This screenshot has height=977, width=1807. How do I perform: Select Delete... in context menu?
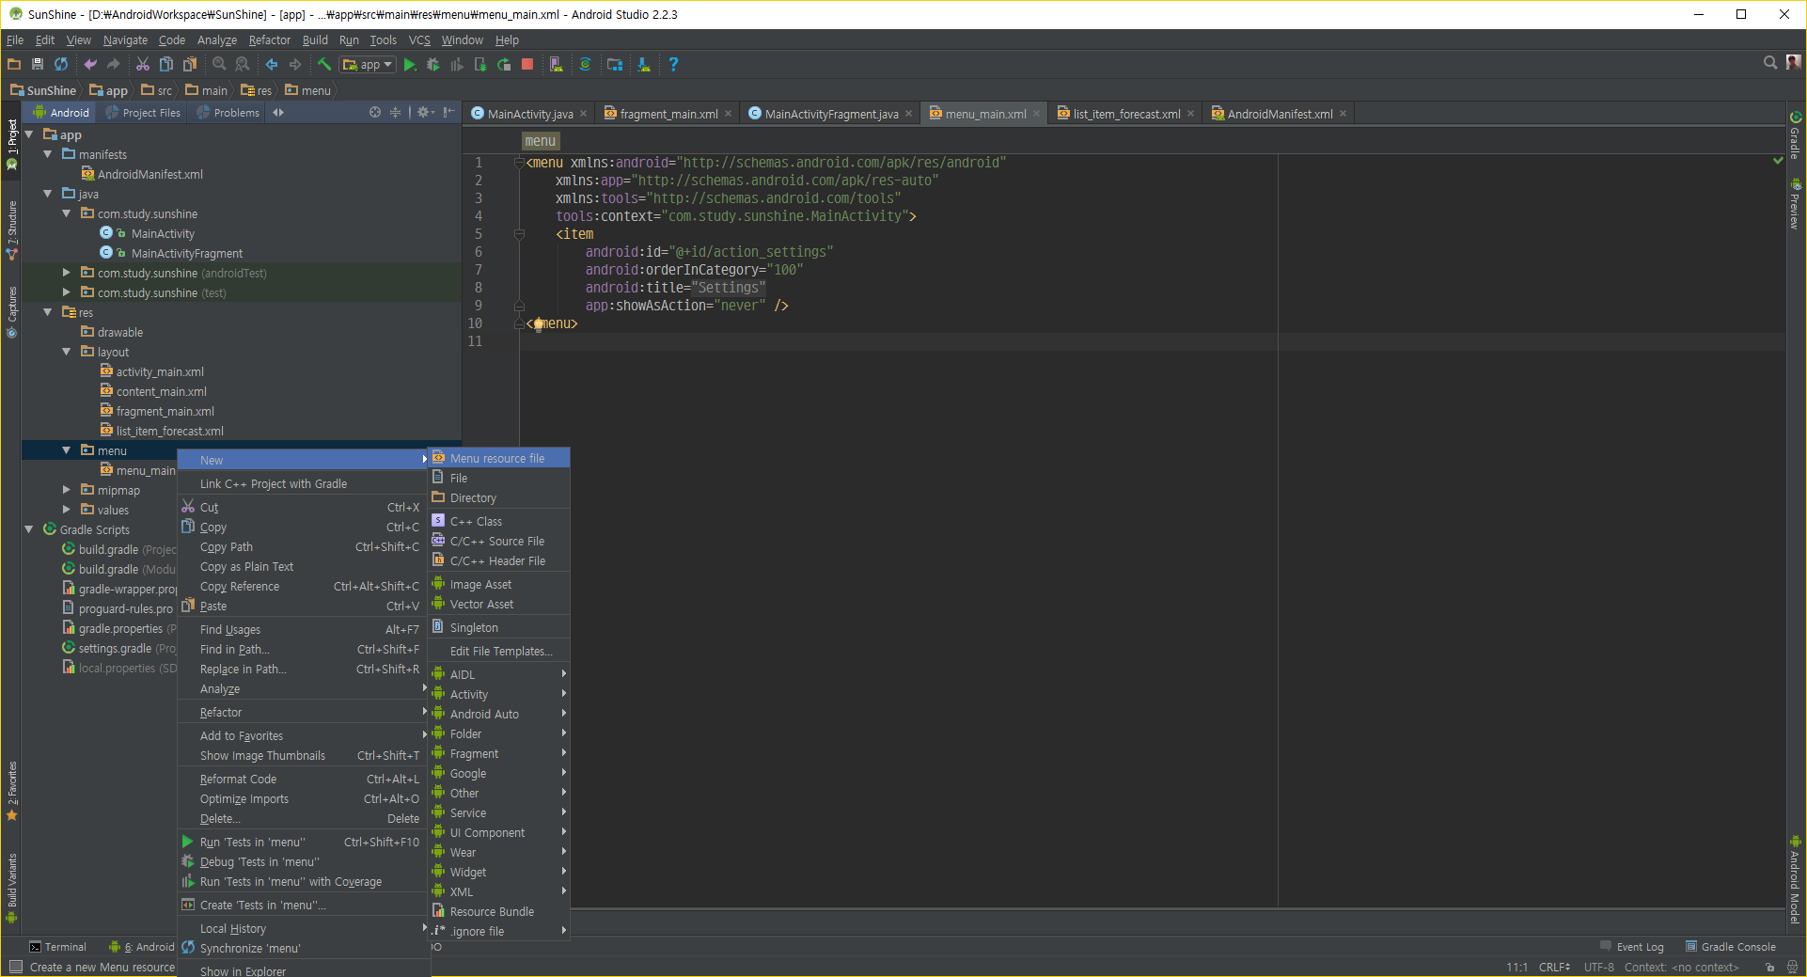click(303, 818)
